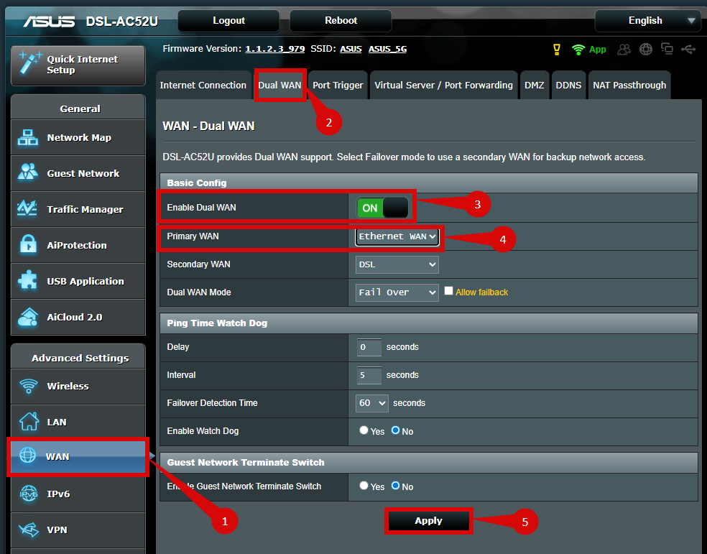Open the Primary WAN dropdown
707x554 pixels.
click(x=397, y=236)
